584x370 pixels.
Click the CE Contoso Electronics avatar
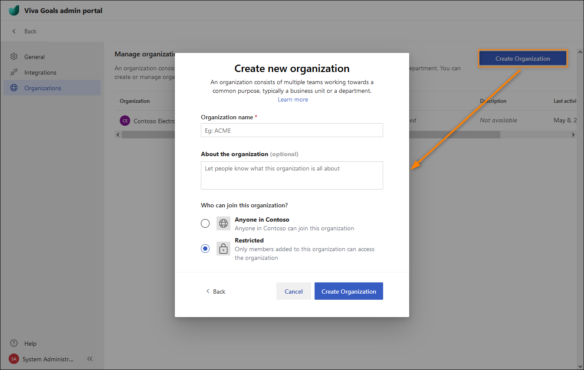pos(125,121)
